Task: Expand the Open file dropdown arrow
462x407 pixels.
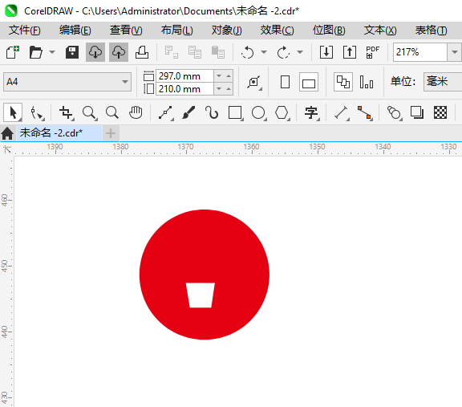Action: pos(52,52)
